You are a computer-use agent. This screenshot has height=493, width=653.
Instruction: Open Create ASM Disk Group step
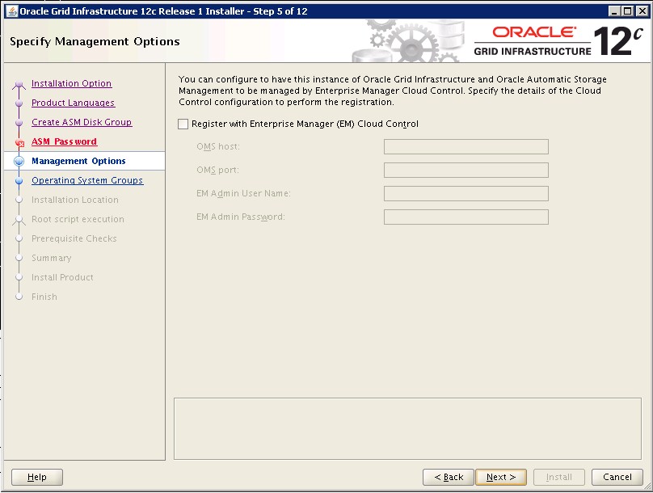(x=82, y=122)
